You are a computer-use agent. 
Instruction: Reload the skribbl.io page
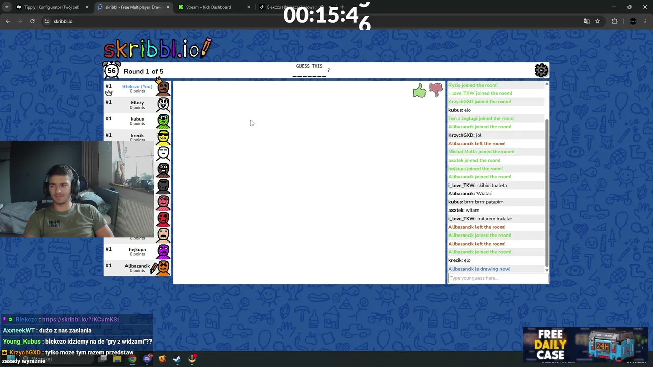pyautogui.click(x=32, y=21)
